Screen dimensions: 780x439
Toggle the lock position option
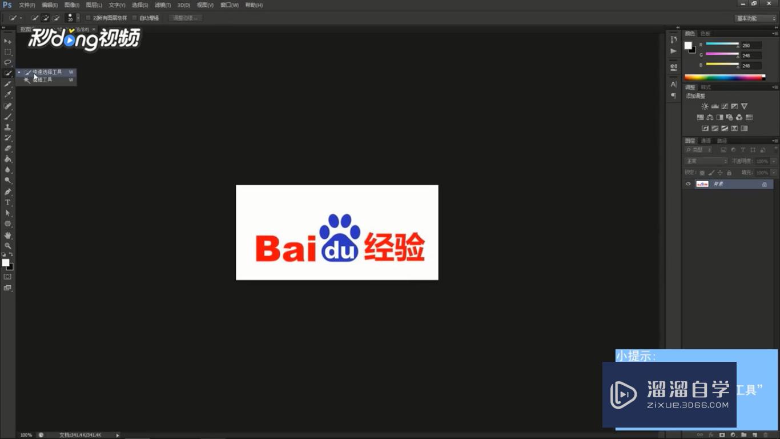click(720, 173)
